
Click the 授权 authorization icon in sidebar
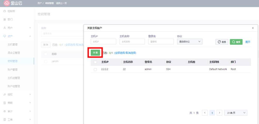[x=5, y=94]
